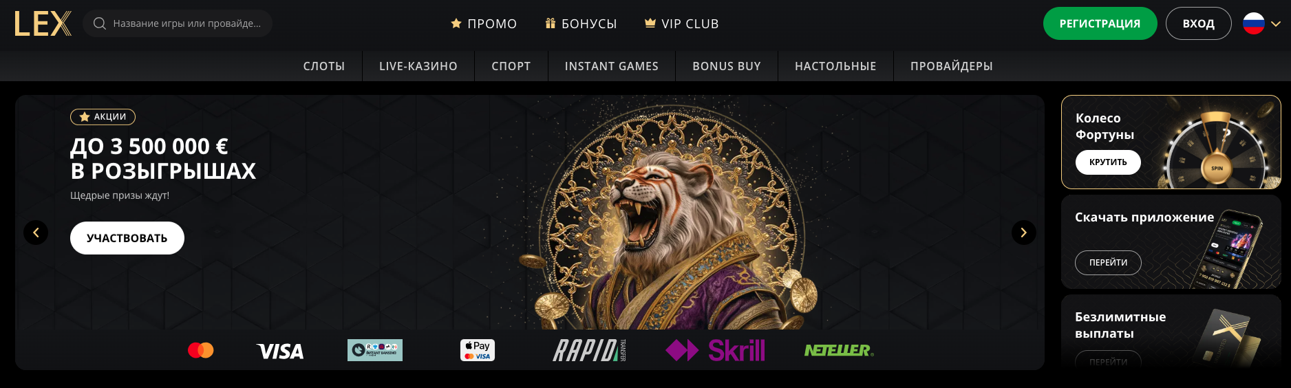Go to previous banner slide arrow
Image resolution: width=1291 pixels, height=388 pixels.
(x=36, y=233)
